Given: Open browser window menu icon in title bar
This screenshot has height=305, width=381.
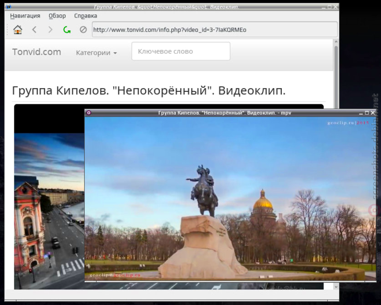Looking at the screenshot, I should (x=8, y=7).
